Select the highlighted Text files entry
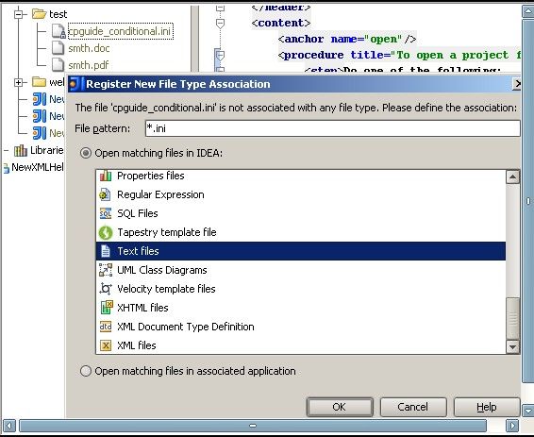The width and height of the screenshot is (534, 437). pyautogui.click(x=301, y=251)
